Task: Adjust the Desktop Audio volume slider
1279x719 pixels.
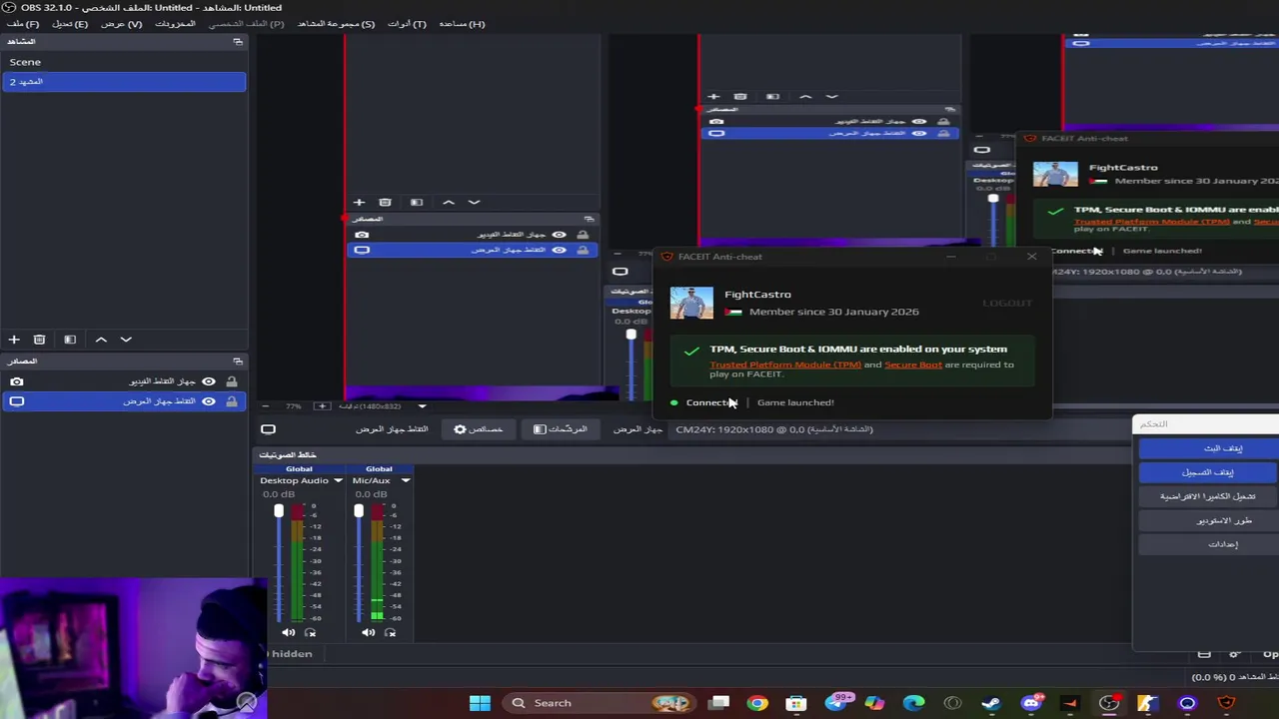Action: pyautogui.click(x=279, y=511)
